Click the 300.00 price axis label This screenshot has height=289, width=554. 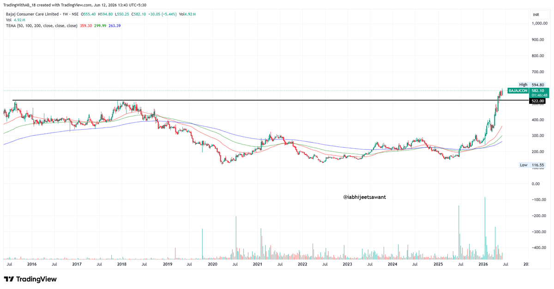click(x=538, y=136)
